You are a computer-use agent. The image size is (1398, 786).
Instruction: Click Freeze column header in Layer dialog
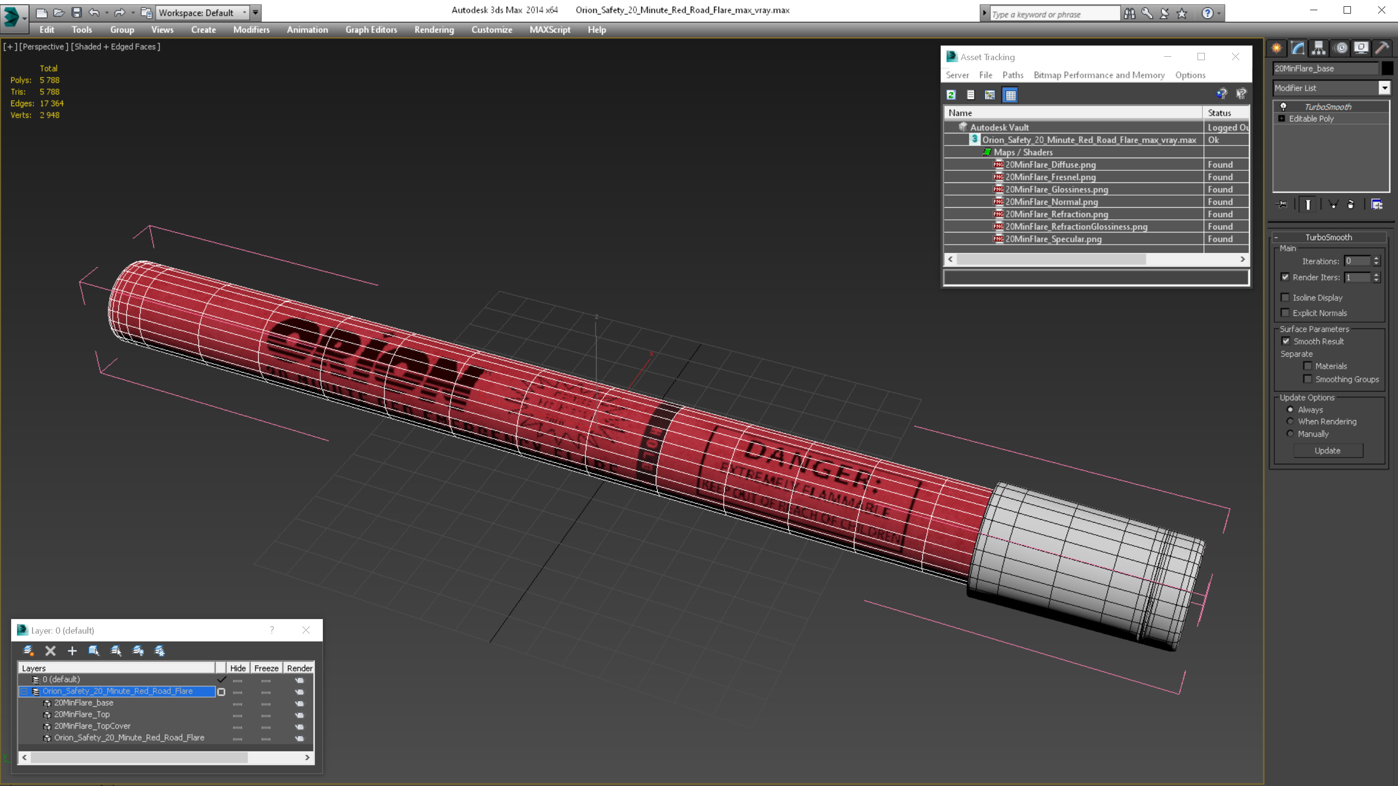tap(266, 668)
